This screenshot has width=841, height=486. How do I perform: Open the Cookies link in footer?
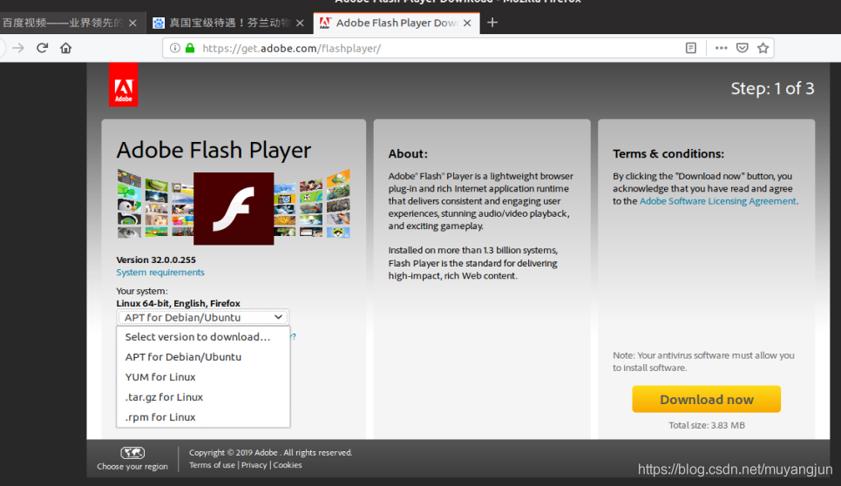tap(288, 465)
